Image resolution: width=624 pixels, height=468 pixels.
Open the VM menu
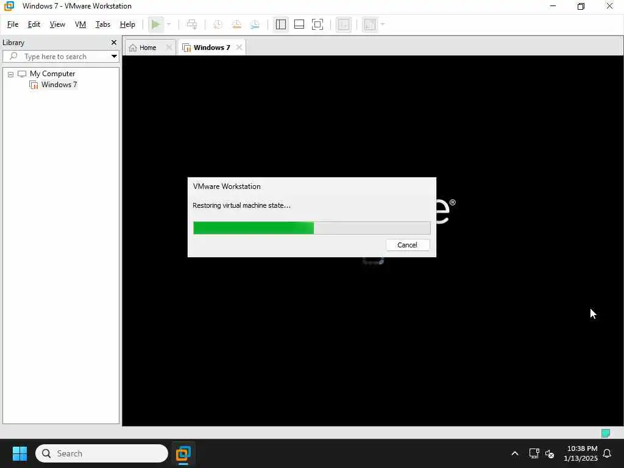coord(80,24)
